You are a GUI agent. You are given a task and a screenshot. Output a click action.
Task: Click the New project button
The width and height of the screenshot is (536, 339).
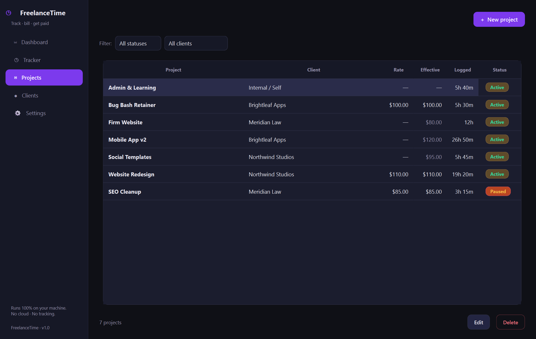tap(499, 19)
